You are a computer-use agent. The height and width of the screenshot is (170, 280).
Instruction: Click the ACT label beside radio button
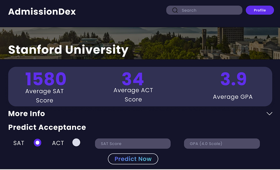point(58,143)
